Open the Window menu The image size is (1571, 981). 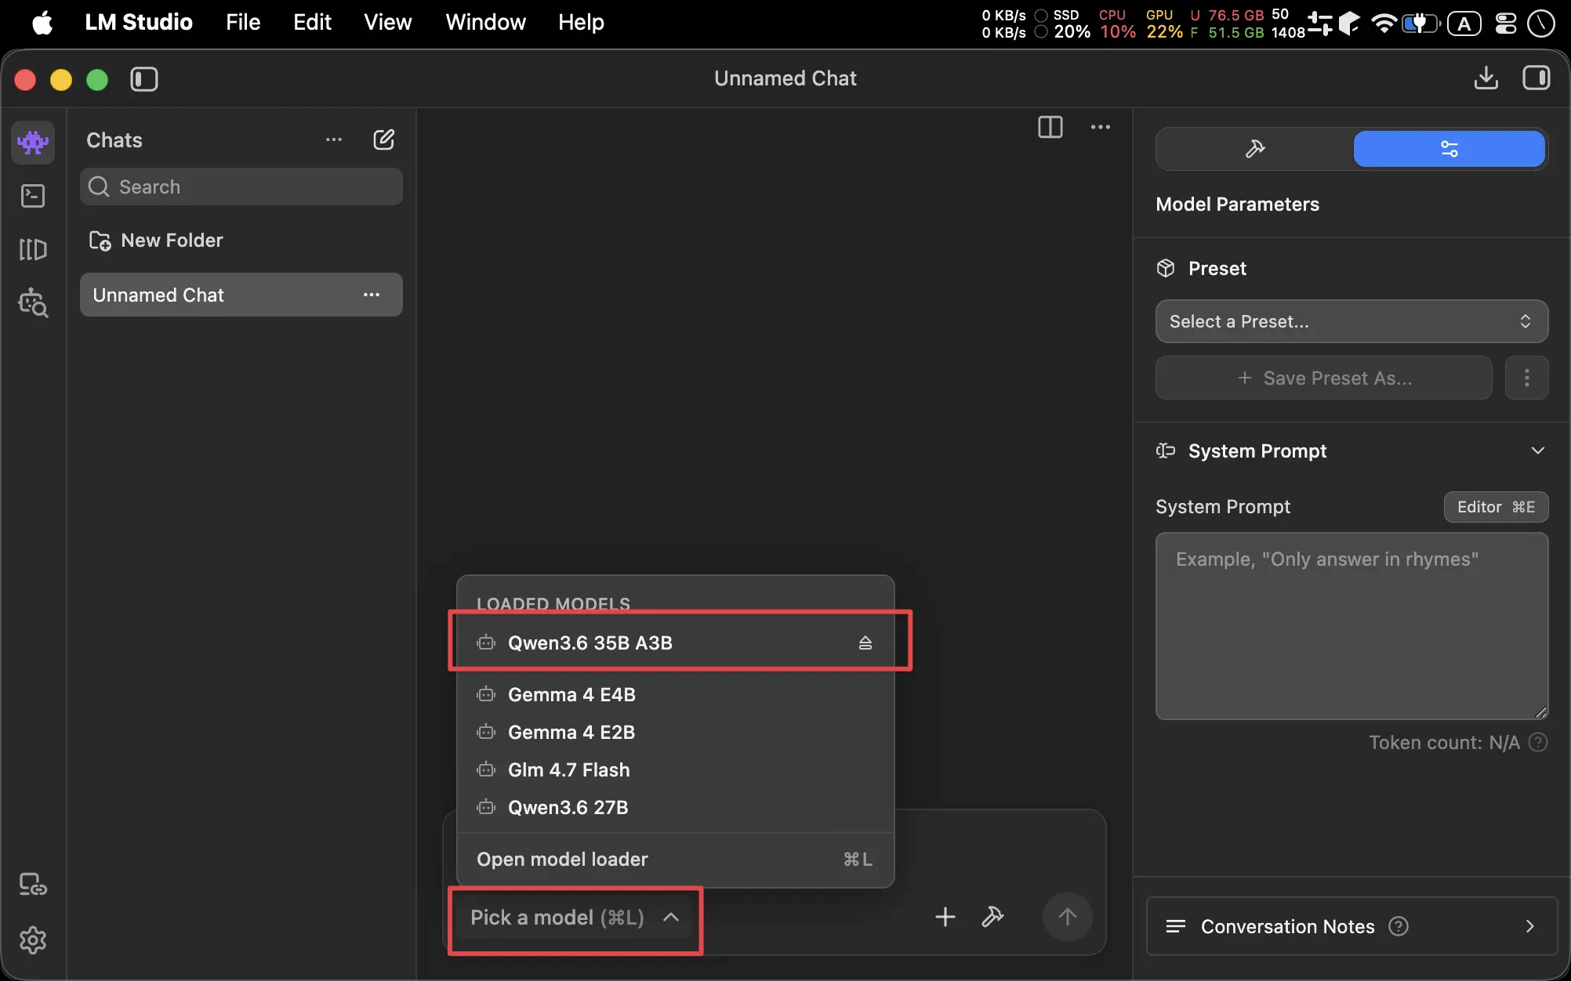click(485, 22)
